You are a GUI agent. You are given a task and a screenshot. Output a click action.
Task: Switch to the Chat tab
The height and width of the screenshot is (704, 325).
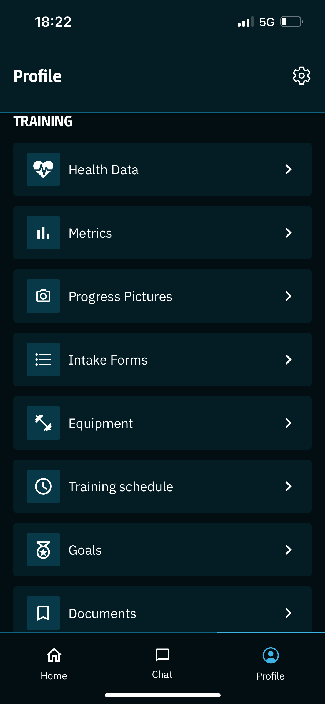pos(162,664)
